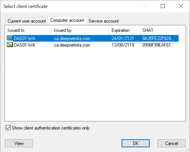Click the certificate icon for the 24/01/2121 entry

[10, 38]
